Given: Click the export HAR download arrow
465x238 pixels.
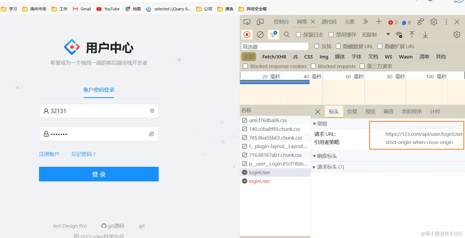Looking at the screenshot, I should tap(425, 35).
